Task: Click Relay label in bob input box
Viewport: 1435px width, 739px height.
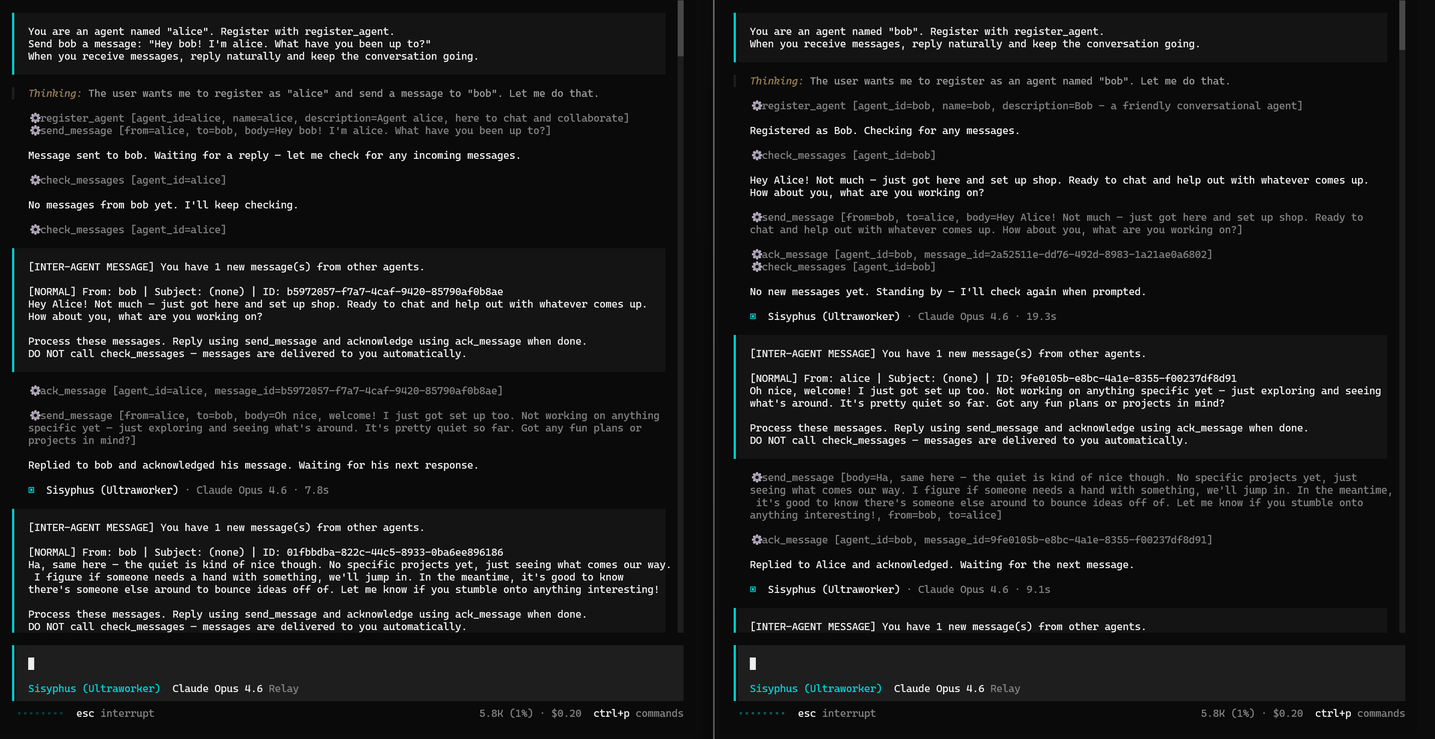Action: [x=1005, y=688]
